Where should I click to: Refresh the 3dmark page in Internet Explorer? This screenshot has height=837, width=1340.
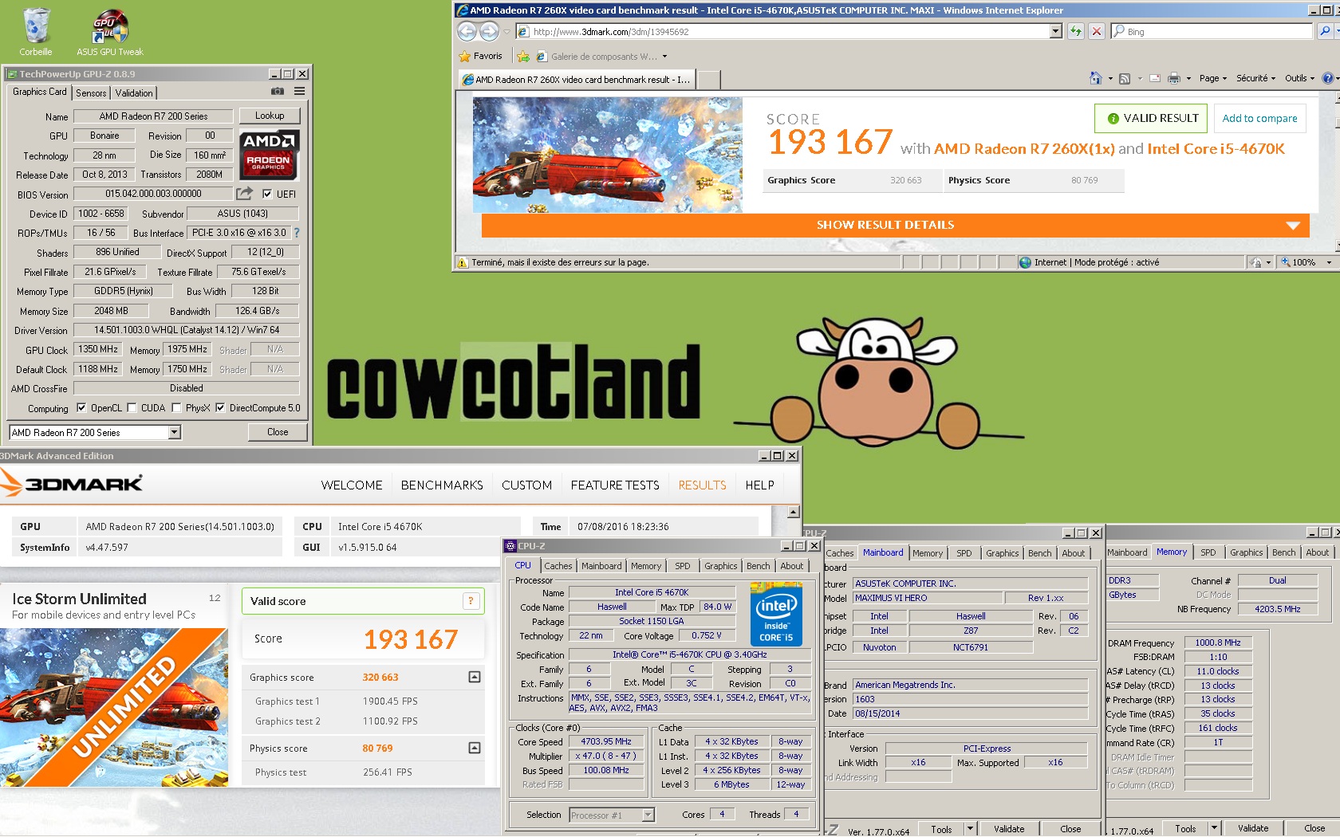[x=1076, y=32]
